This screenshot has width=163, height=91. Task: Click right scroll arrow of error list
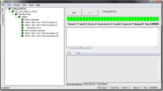[156, 47]
